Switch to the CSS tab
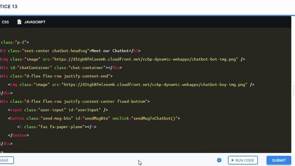Image resolution: width=295 pixels, height=166 pixels. coord(5,22)
